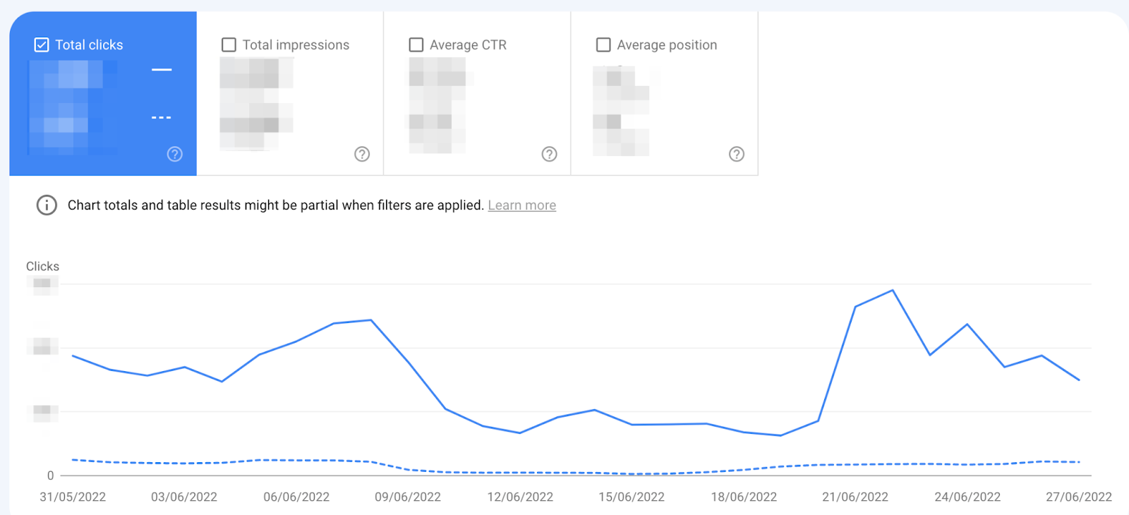Click the 'Chart totals and table results' notice text

click(x=275, y=205)
